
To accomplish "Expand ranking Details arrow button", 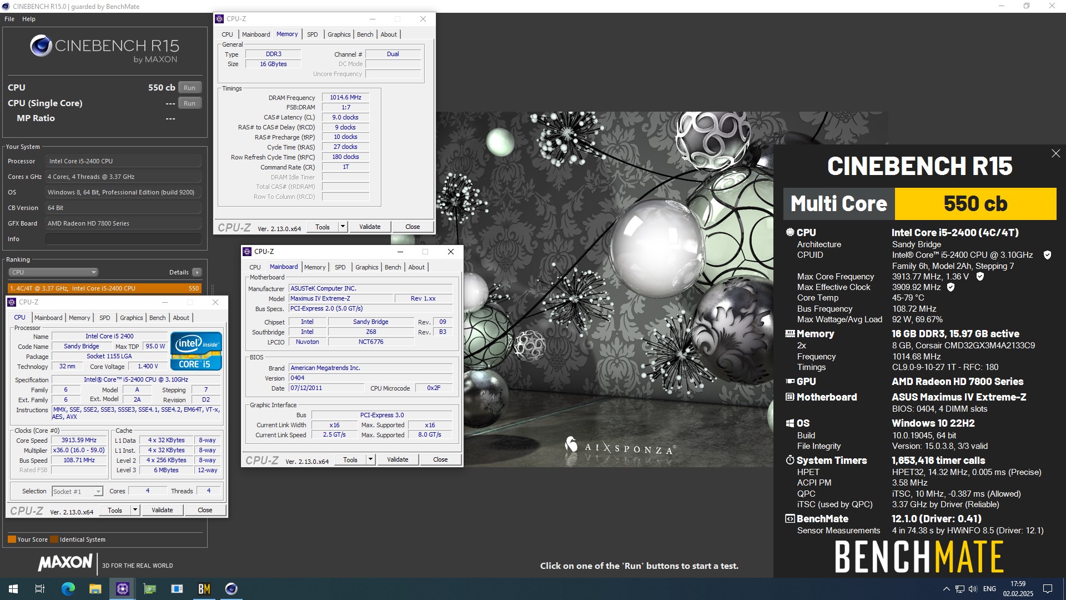I will (x=197, y=272).
